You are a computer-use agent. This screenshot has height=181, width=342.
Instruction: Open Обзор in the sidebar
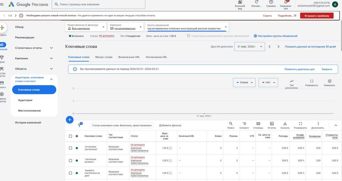pos(19,27)
